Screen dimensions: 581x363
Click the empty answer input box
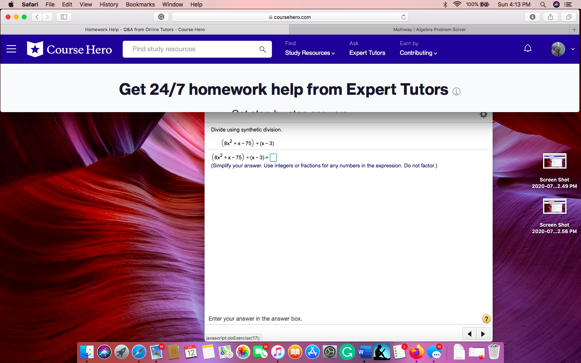[273, 157]
